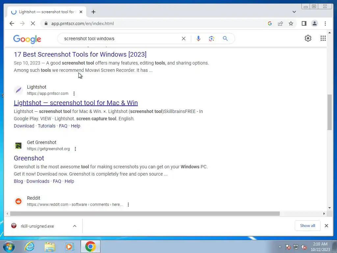Open the Lightshot result three-dot menu
Viewport: 337px width, 253px height.
(x=74, y=93)
